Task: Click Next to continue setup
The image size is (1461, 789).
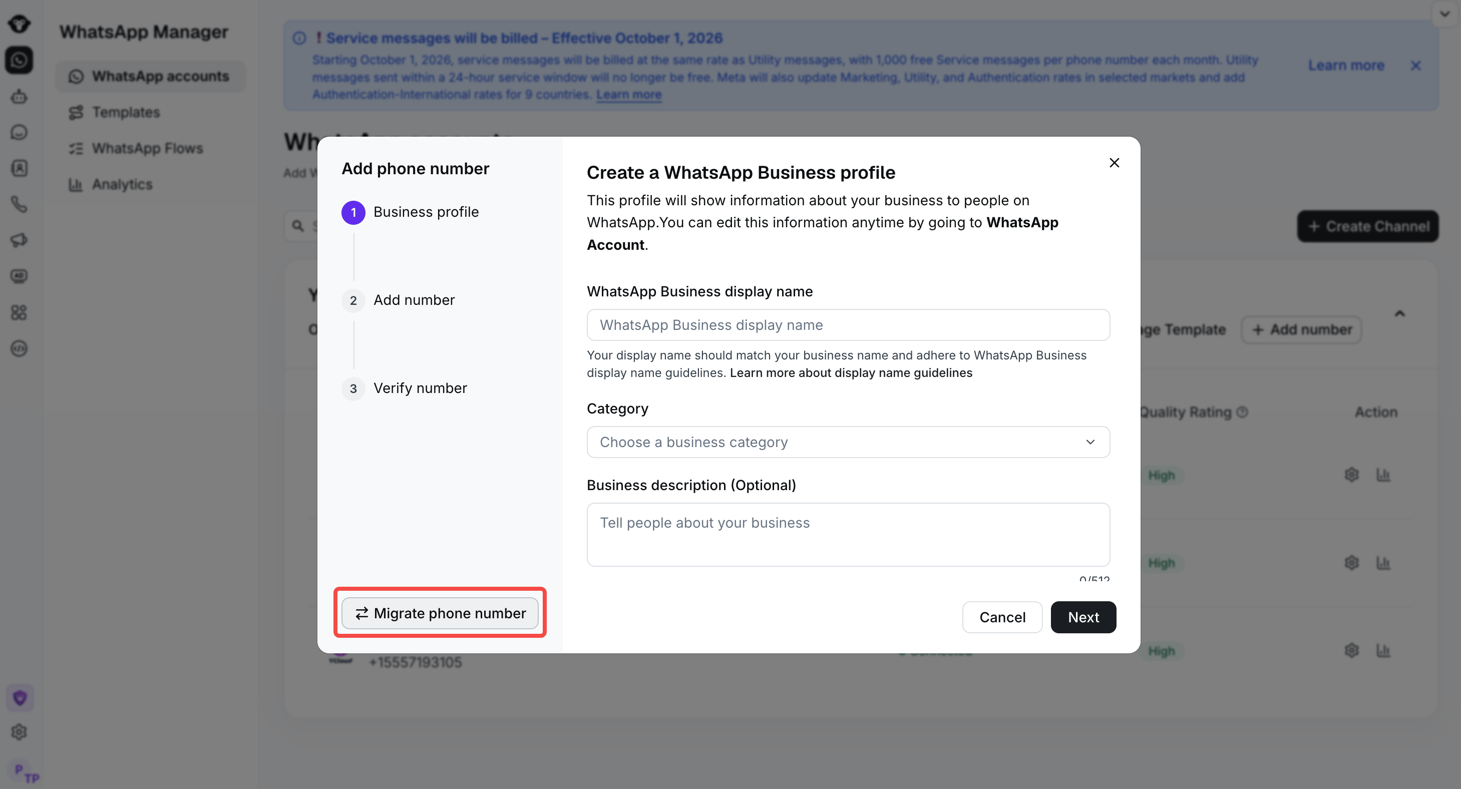Action: (1083, 617)
